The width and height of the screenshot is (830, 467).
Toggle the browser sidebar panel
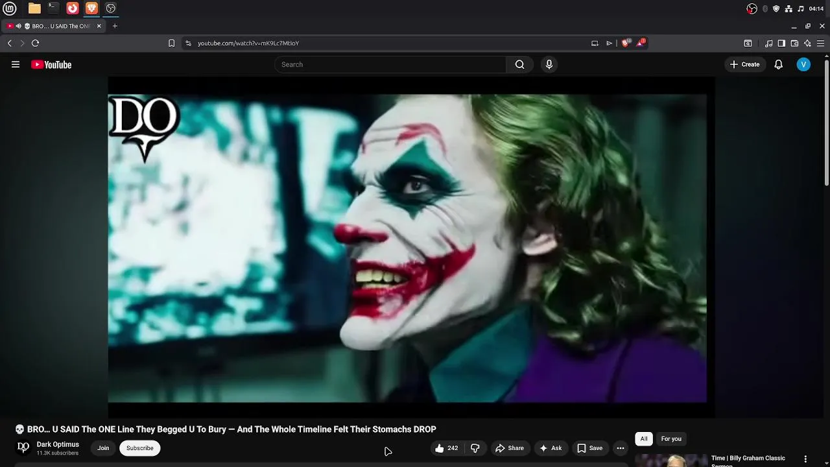tap(781, 43)
